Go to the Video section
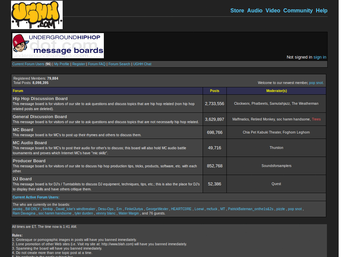The height and width of the screenshot is (257, 343). (273, 10)
